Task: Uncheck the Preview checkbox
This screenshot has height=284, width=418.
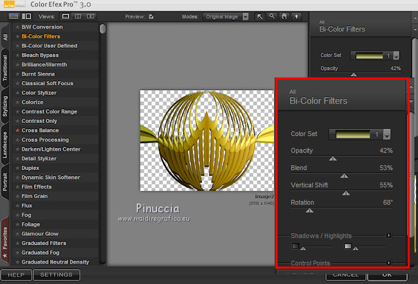Action: pos(151,17)
